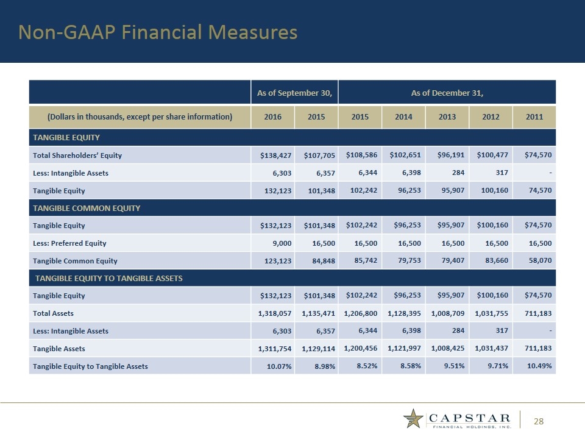The width and height of the screenshot is (585, 439).
Task: Click the CapStar star logo icon
Action: tap(414, 419)
